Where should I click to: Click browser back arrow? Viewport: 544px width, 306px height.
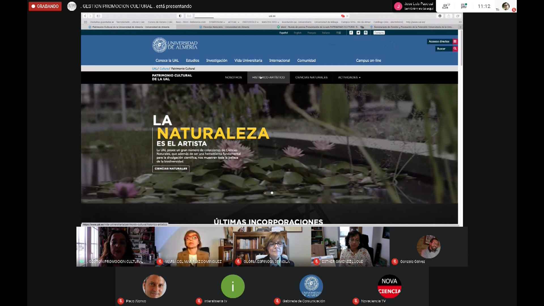85,16
